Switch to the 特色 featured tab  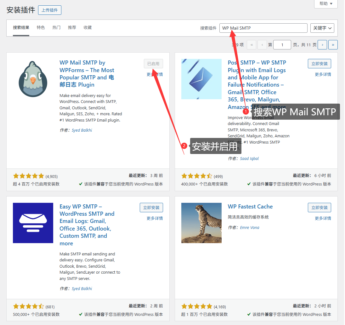[x=41, y=27]
